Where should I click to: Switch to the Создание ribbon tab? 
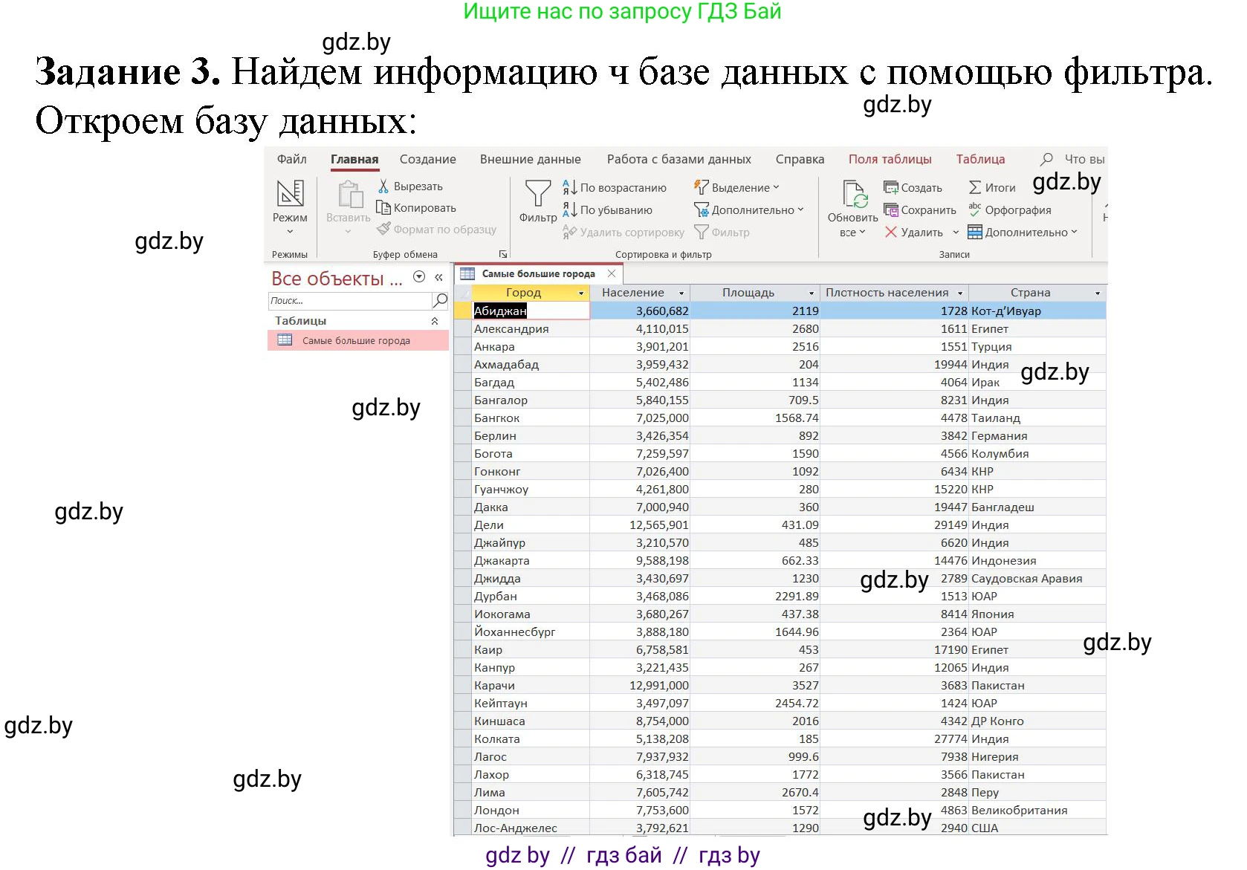(427, 158)
